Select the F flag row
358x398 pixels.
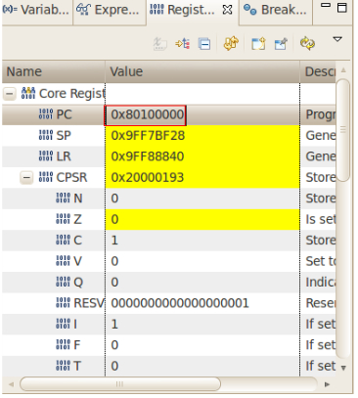168,345
